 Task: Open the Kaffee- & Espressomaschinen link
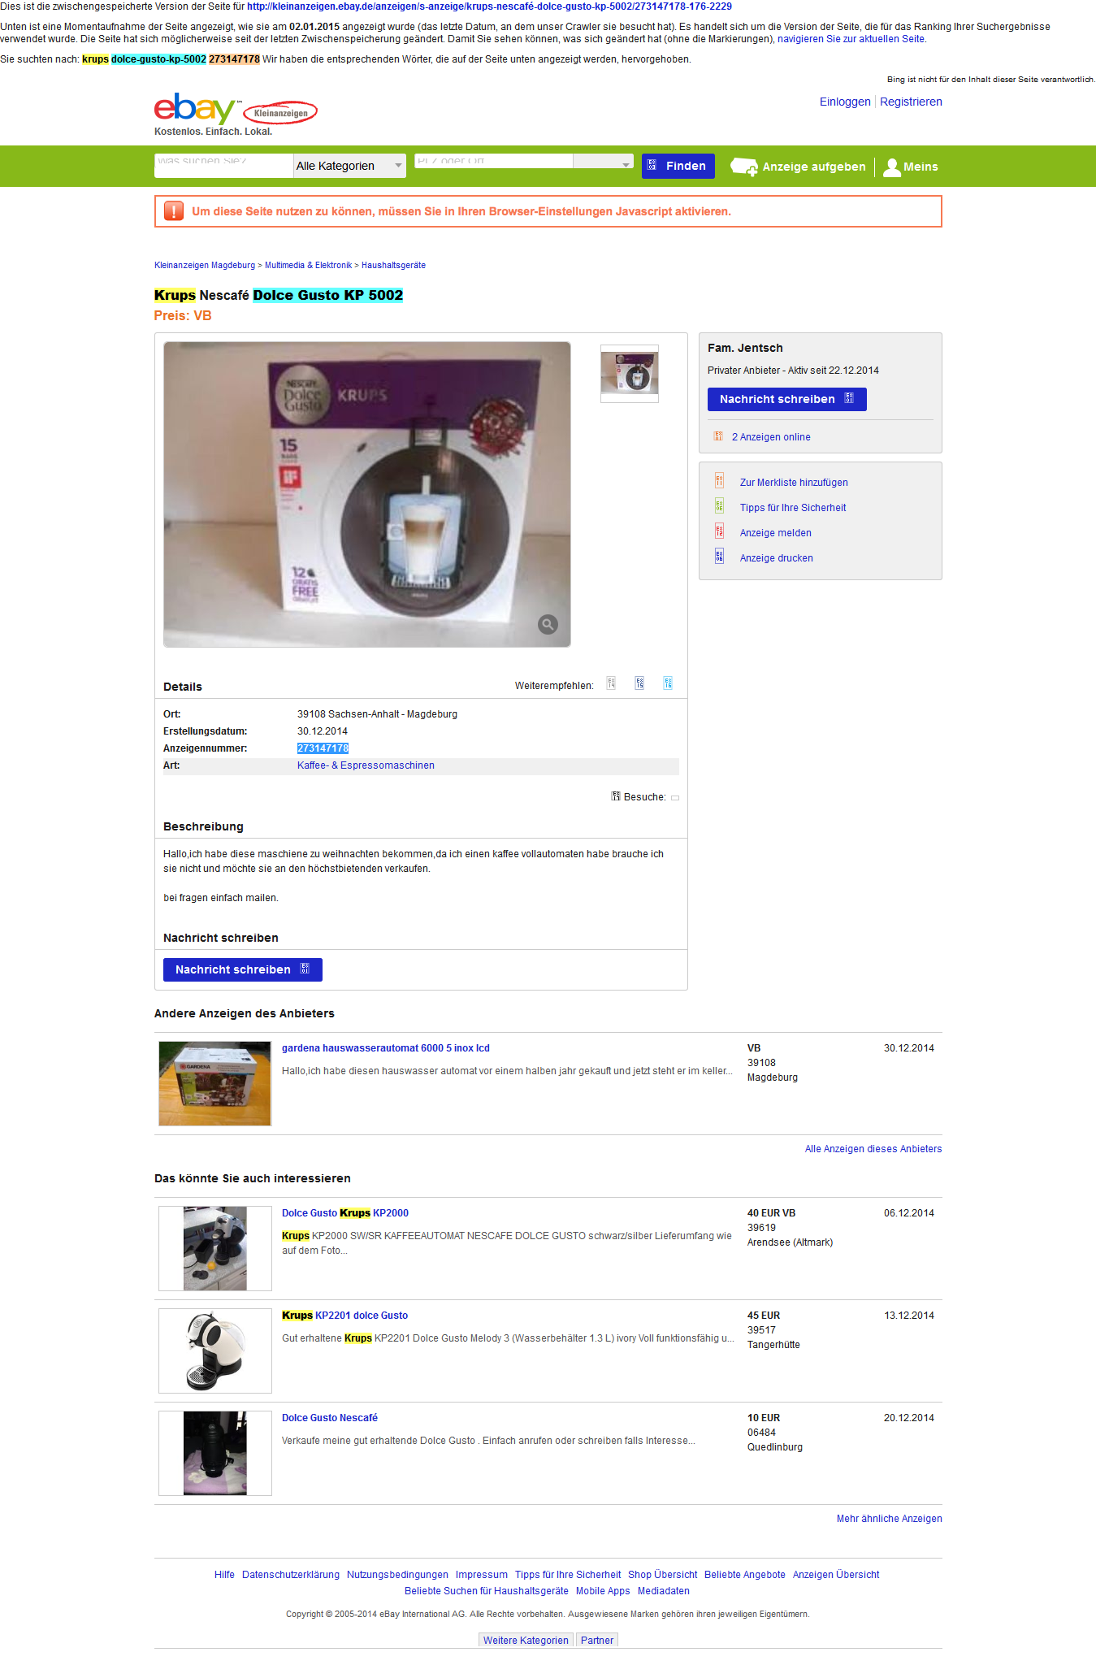pos(366,765)
